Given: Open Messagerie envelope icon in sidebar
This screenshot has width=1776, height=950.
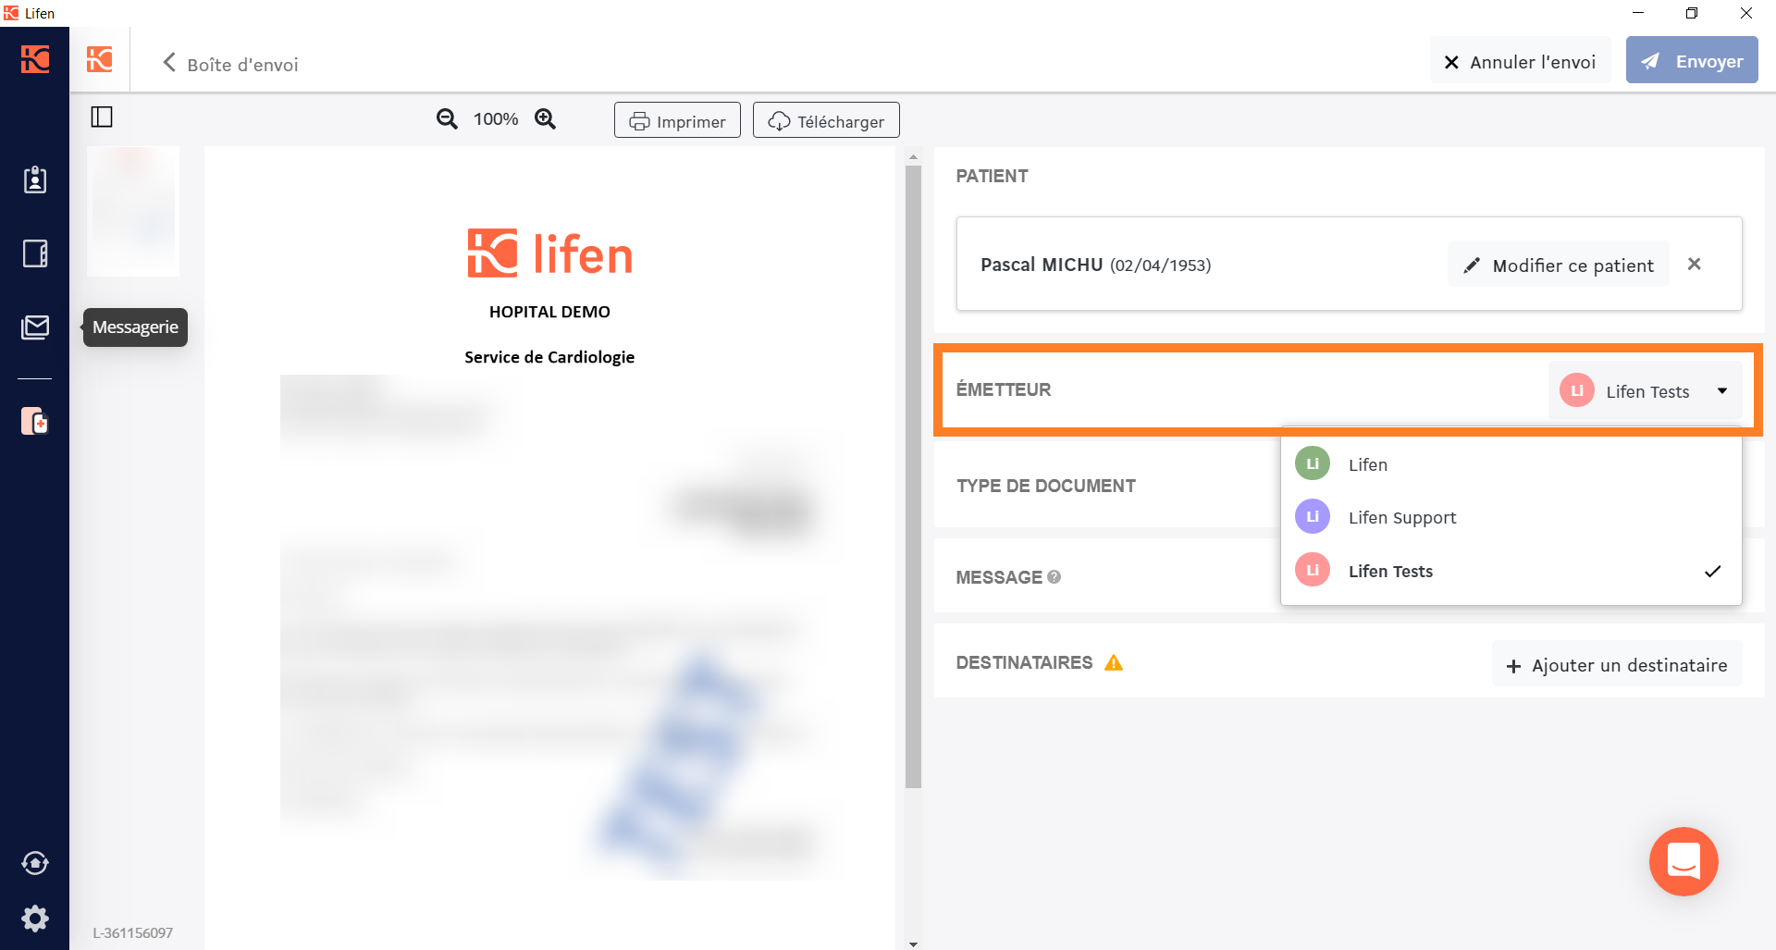Looking at the screenshot, I should (35, 327).
